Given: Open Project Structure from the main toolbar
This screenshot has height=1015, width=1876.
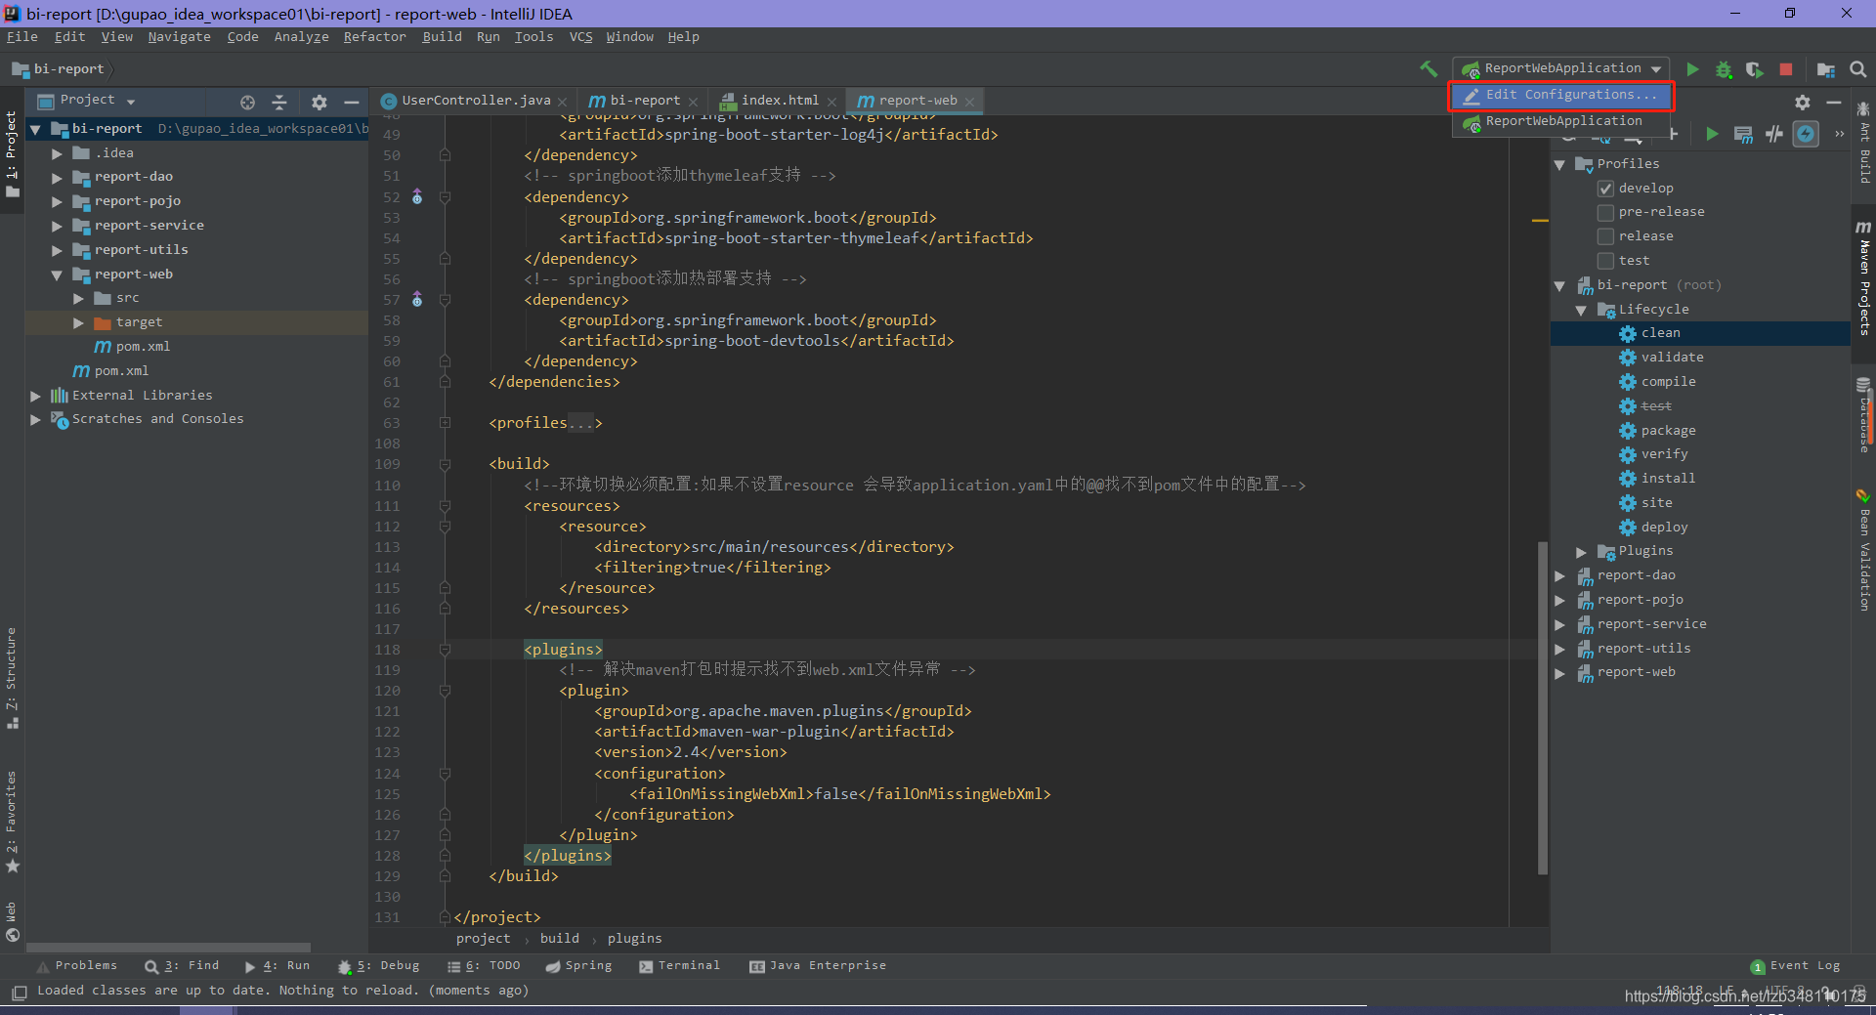Looking at the screenshot, I should click(x=1825, y=69).
